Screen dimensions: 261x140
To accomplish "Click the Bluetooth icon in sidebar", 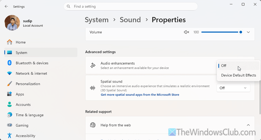I will (9, 63).
